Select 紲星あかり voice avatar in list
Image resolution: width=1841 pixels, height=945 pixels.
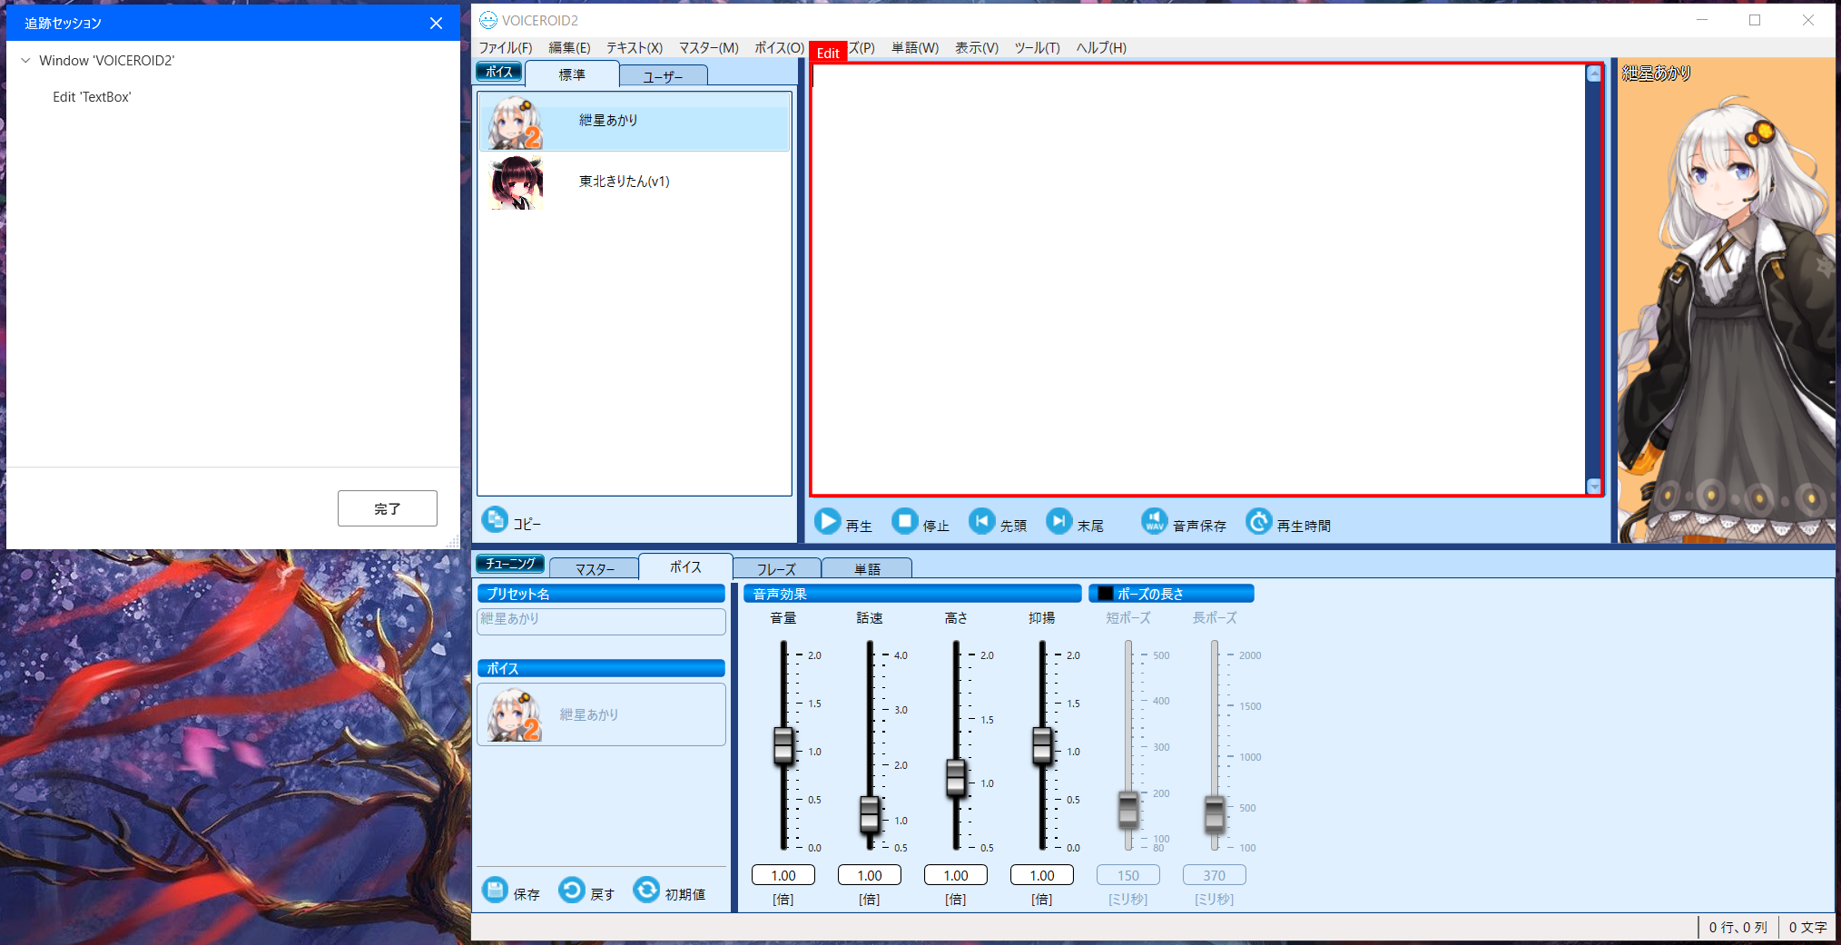(515, 123)
